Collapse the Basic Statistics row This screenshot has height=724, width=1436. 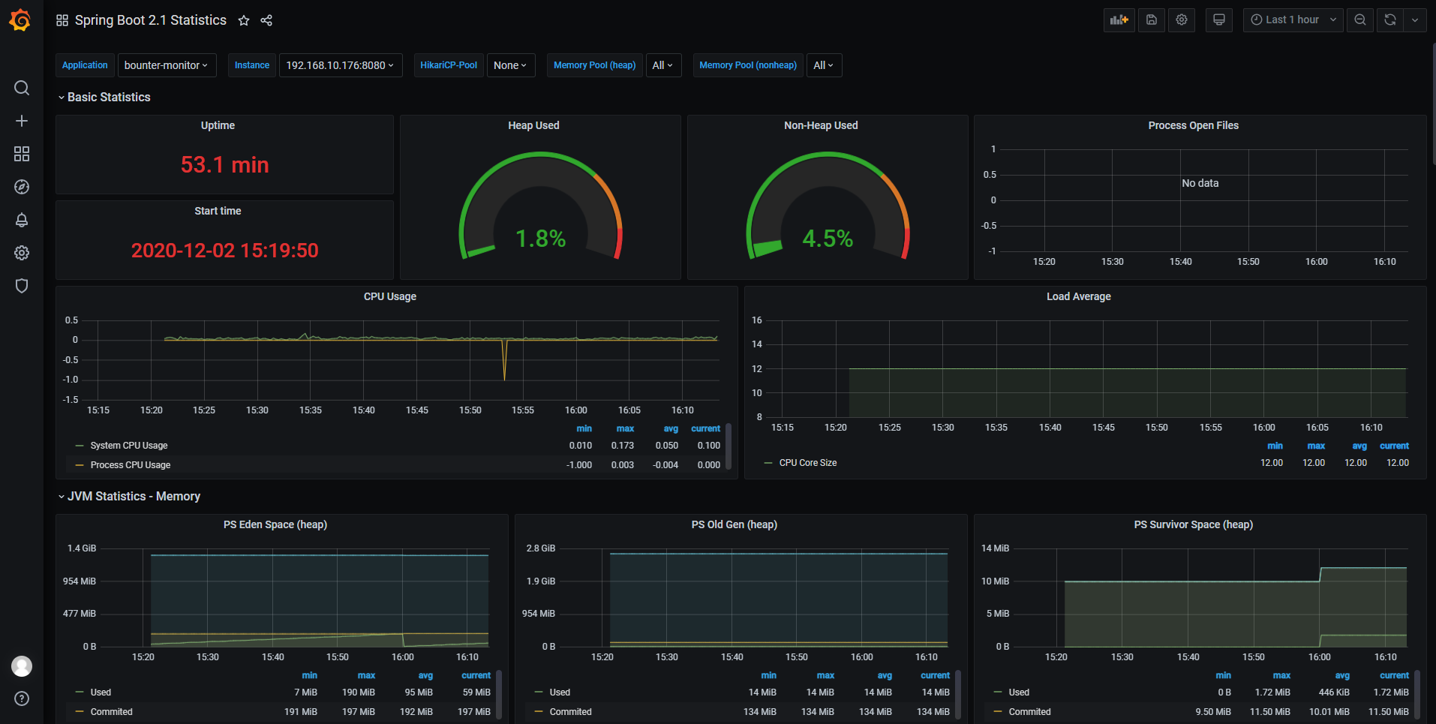108,98
